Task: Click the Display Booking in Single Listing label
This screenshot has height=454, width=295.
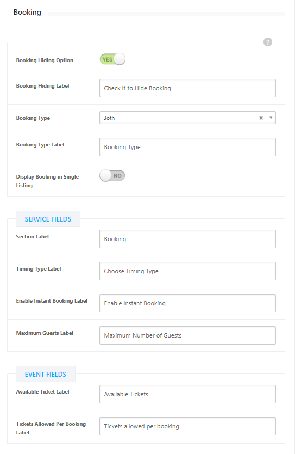Action: point(47,181)
